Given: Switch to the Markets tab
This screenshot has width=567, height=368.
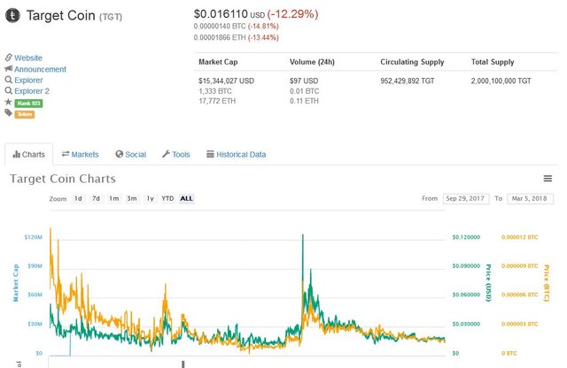Looking at the screenshot, I should (81, 154).
